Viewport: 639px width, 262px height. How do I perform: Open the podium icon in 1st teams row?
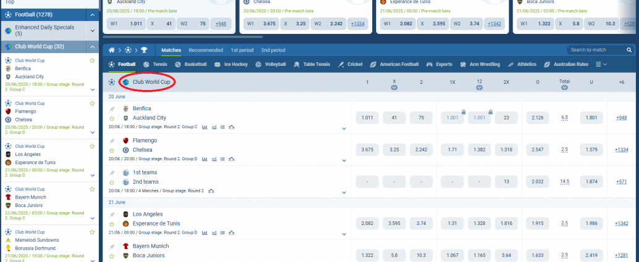coord(211,191)
